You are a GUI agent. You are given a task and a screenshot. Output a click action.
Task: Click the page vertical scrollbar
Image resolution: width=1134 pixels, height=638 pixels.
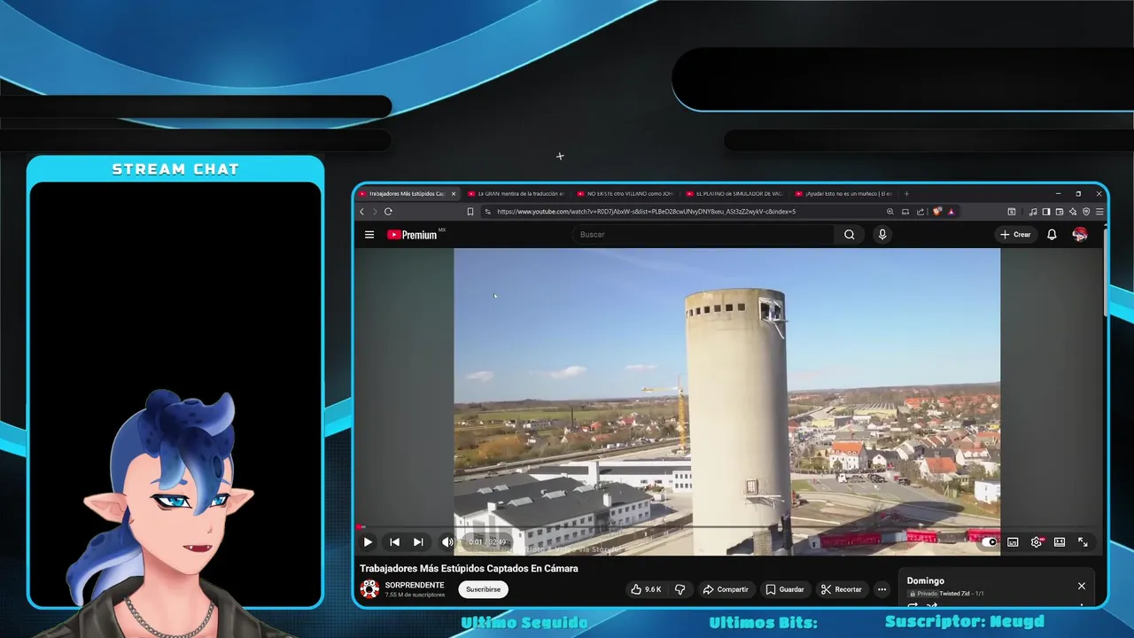(1104, 275)
